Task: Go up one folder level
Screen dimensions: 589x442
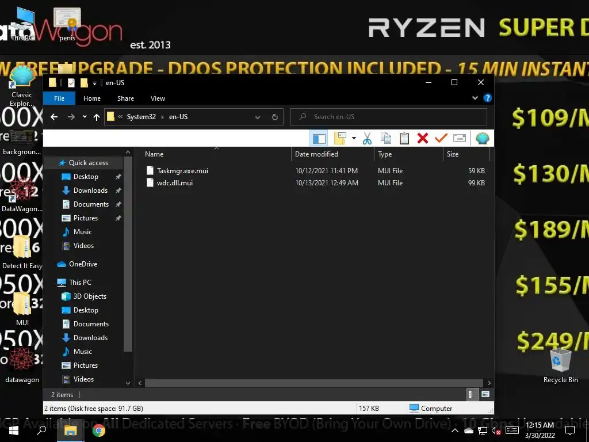Action: click(x=97, y=117)
